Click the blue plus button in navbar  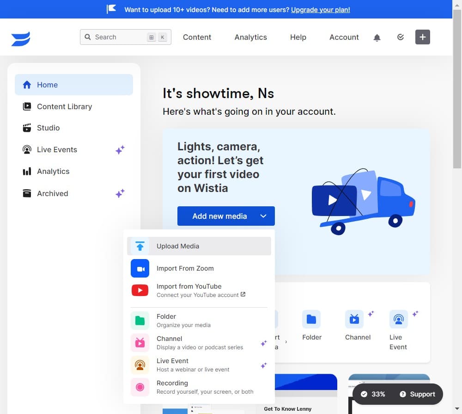[x=422, y=37]
